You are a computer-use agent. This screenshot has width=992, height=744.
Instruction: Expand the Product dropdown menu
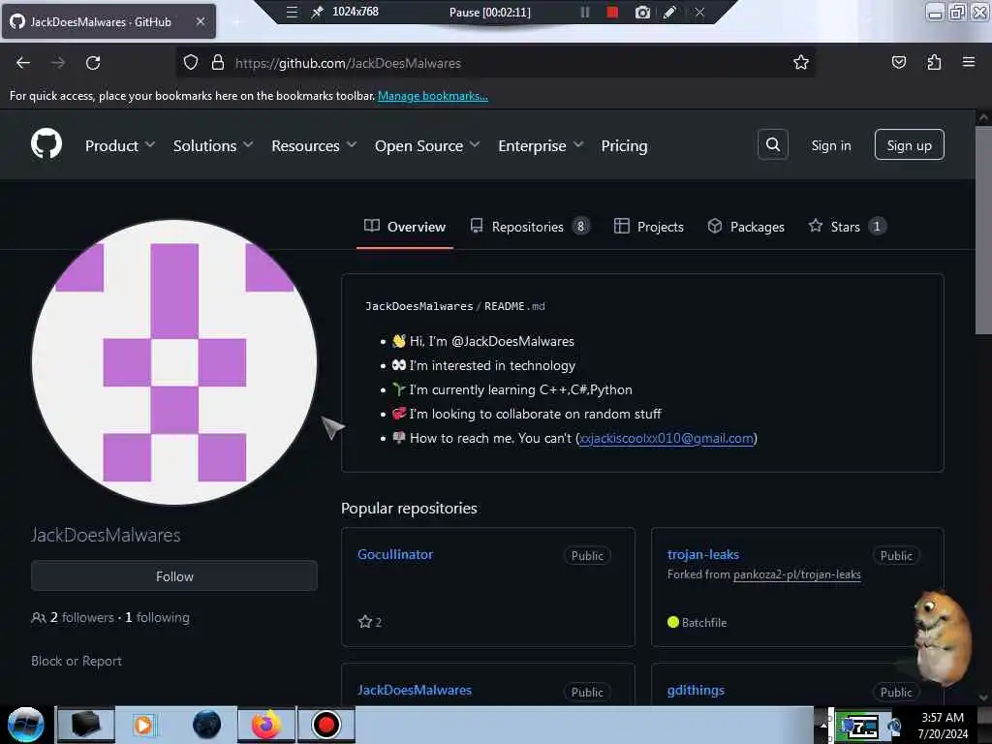pos(120,146)
